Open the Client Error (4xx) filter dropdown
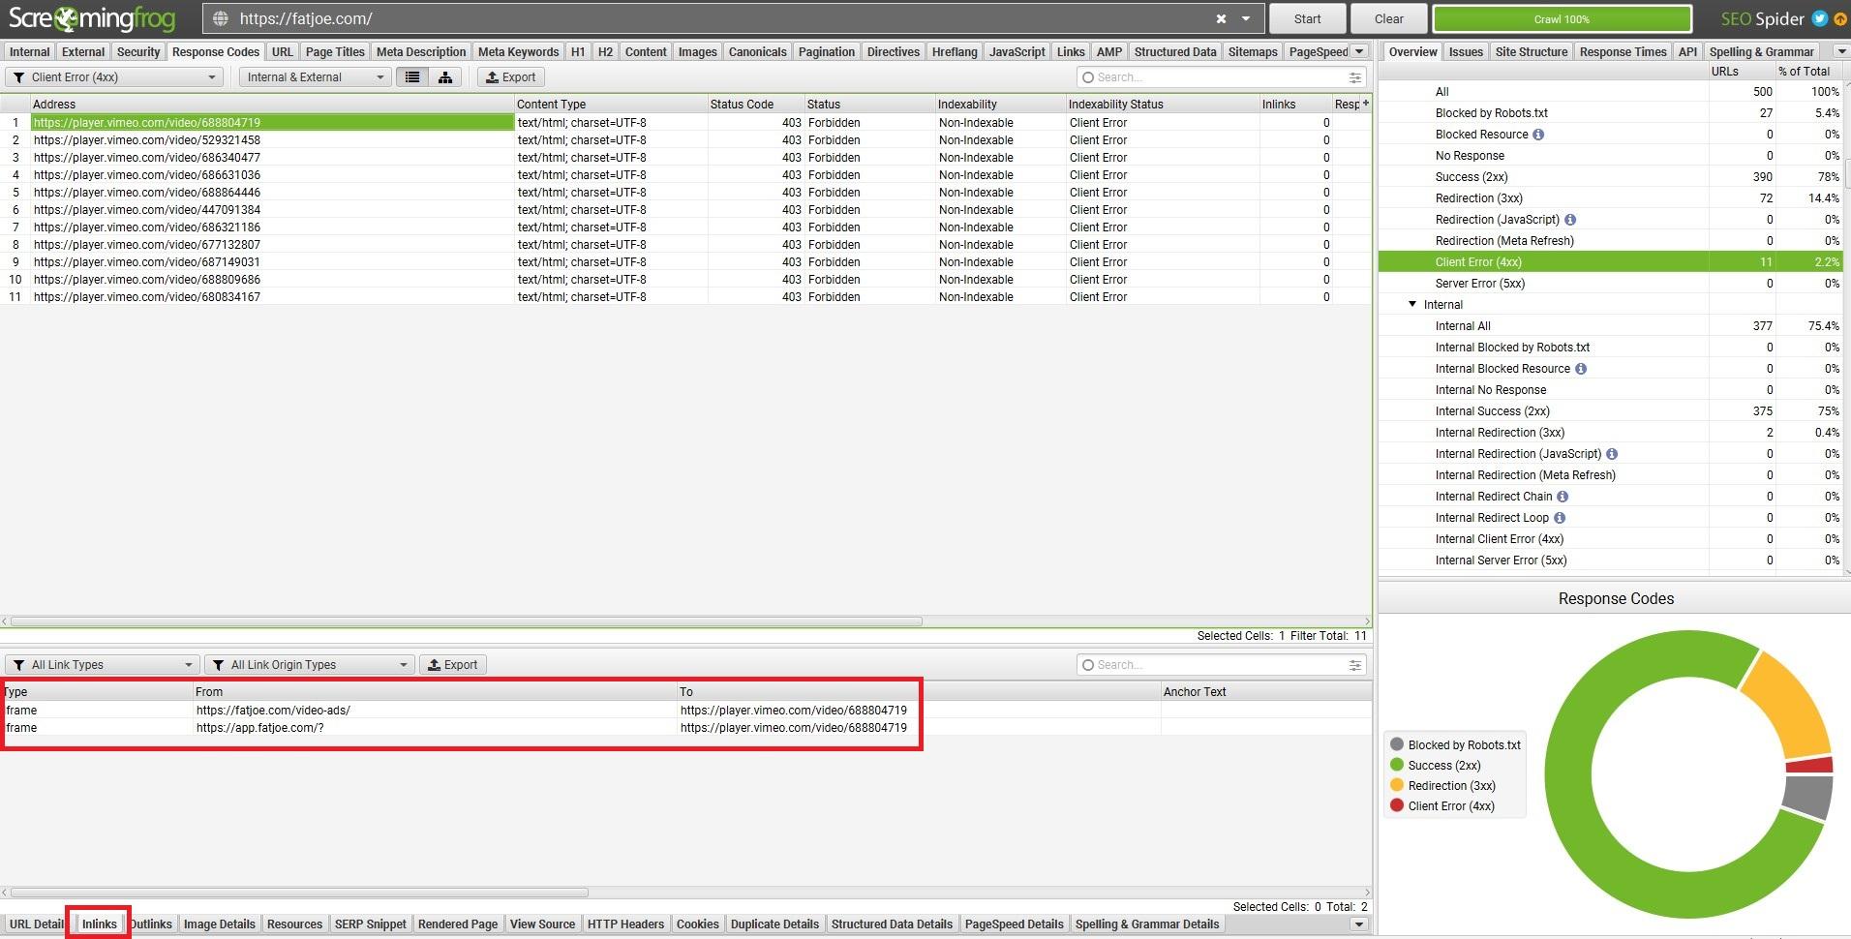The width and height of the screenshot is (1851, 939). tap(114, 76)
